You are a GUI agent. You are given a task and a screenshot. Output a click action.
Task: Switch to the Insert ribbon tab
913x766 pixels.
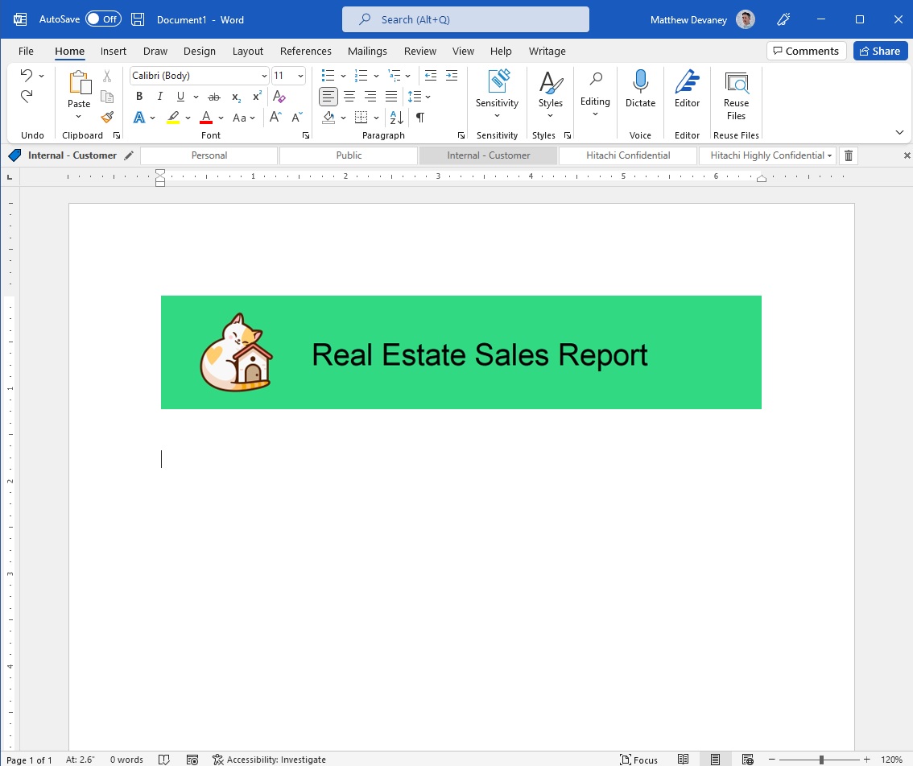(113, 51)
